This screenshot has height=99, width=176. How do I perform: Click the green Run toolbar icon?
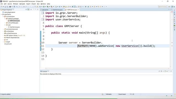pyautogui.click(x=44, y=7)
